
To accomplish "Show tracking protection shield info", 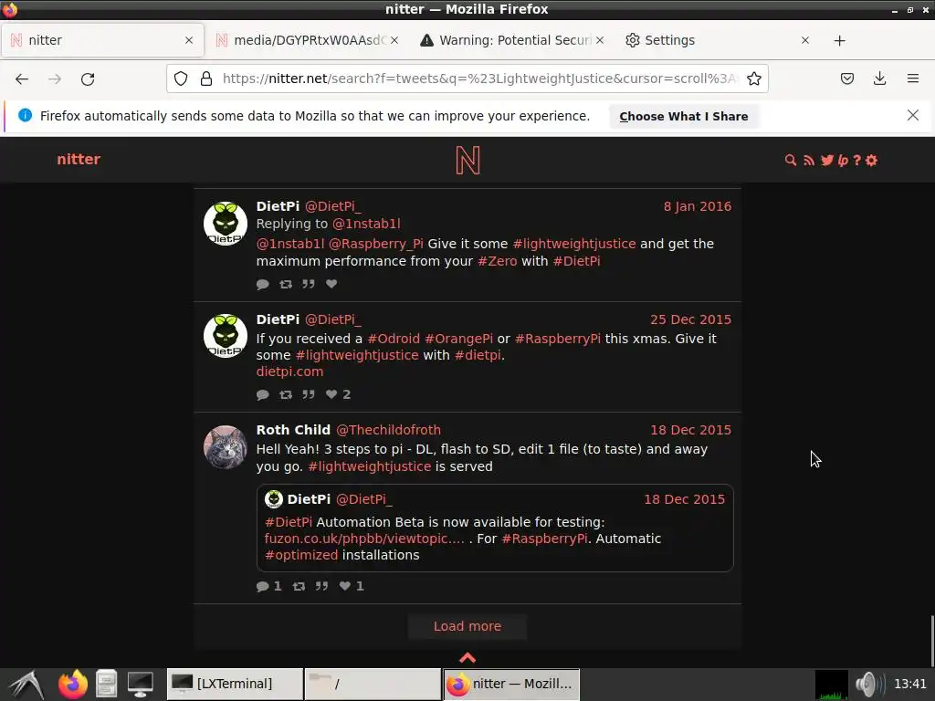I will (x=181, y=78).
